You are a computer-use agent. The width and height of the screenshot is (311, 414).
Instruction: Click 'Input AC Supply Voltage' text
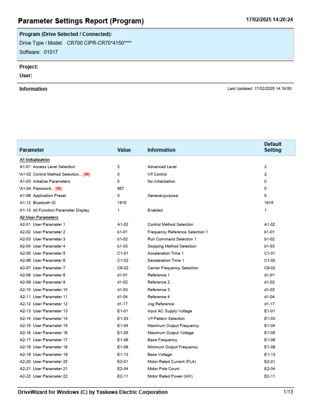(x=170, y=311)
